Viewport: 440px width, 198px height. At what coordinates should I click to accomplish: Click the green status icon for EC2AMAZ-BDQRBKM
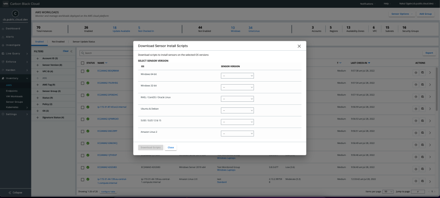tap(88, 71)
